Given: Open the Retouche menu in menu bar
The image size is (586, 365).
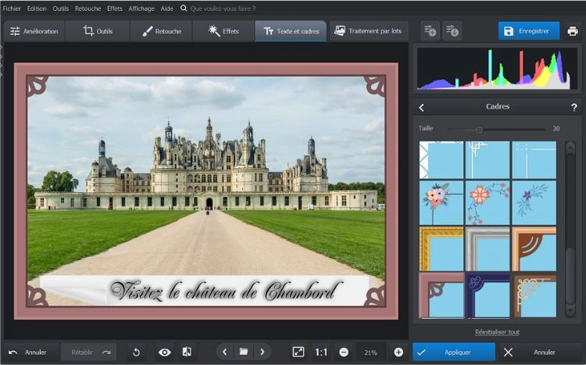Looking at the screenshot, I should (88, 9).
